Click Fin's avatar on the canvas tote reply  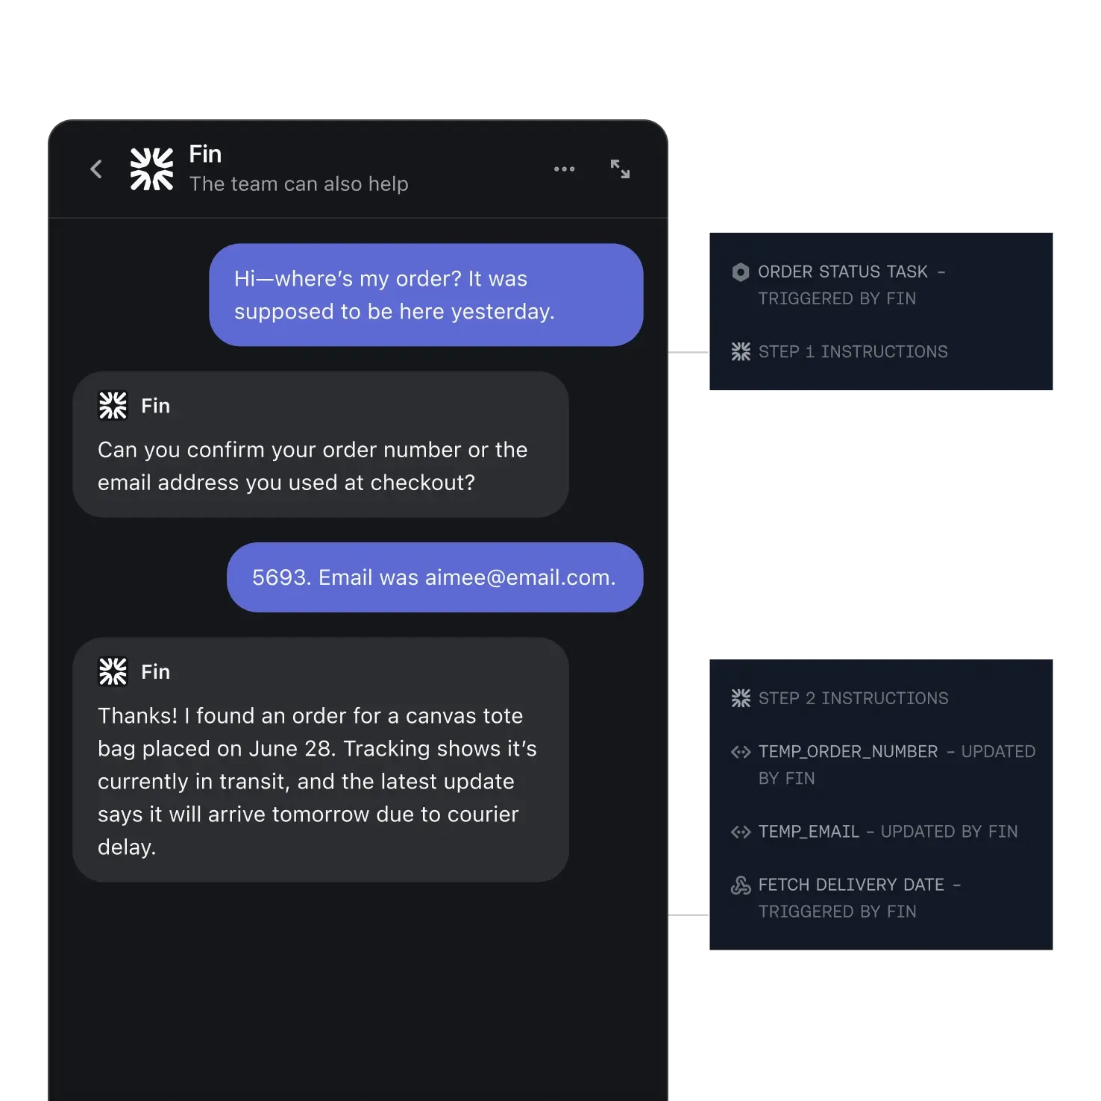pyautogui.click(x=113, y=671)
